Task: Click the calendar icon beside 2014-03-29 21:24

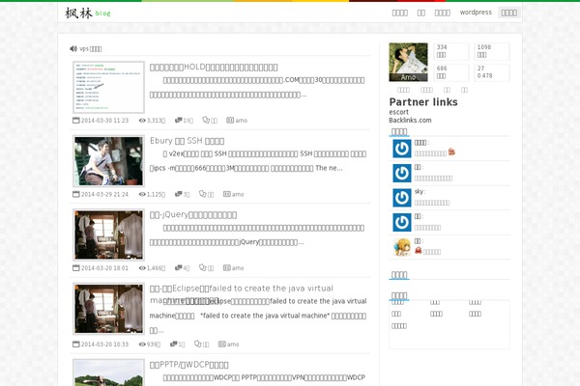Action: coord(75,194)
